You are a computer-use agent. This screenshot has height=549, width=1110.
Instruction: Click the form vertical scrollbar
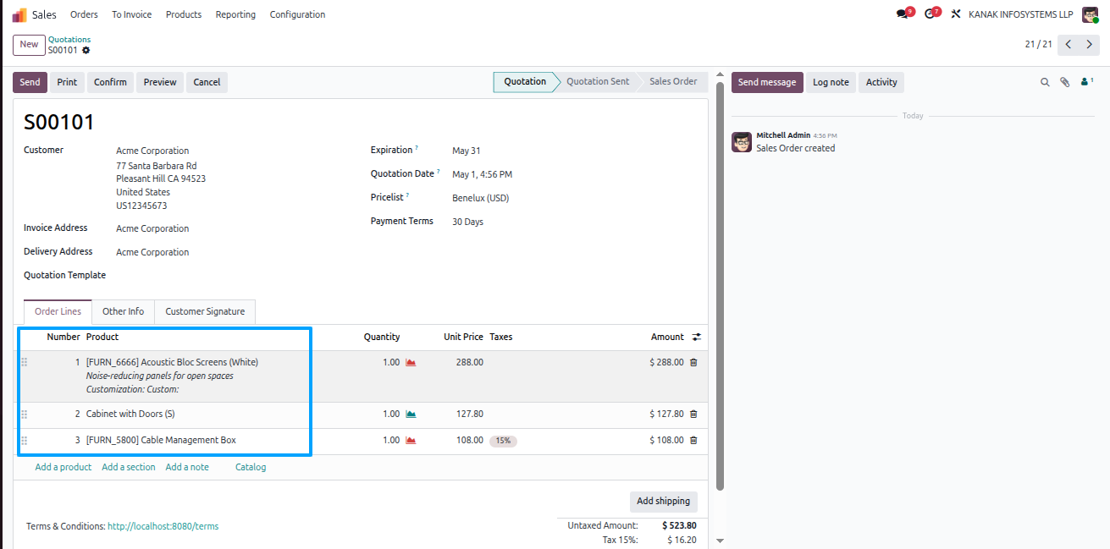(720, 288)
